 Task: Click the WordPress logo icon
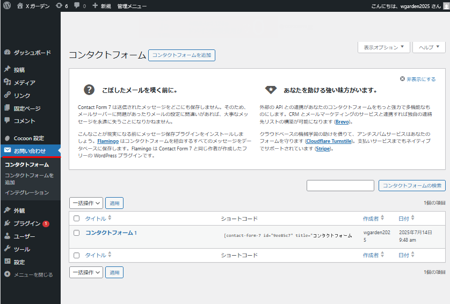[7, 6]
